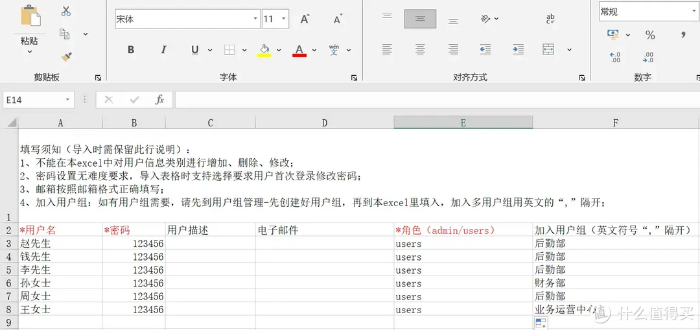Click the Cut scissors icon

coord(66,11)
